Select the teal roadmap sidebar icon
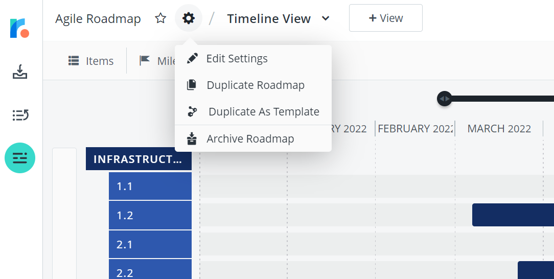Image resolution: width=554 pixels, height=279 pixels. coord(20,158)
